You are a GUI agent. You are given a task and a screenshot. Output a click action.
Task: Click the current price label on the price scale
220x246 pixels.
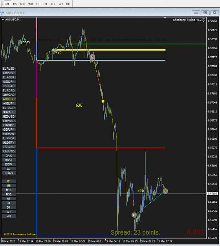(x=213, y=194)
